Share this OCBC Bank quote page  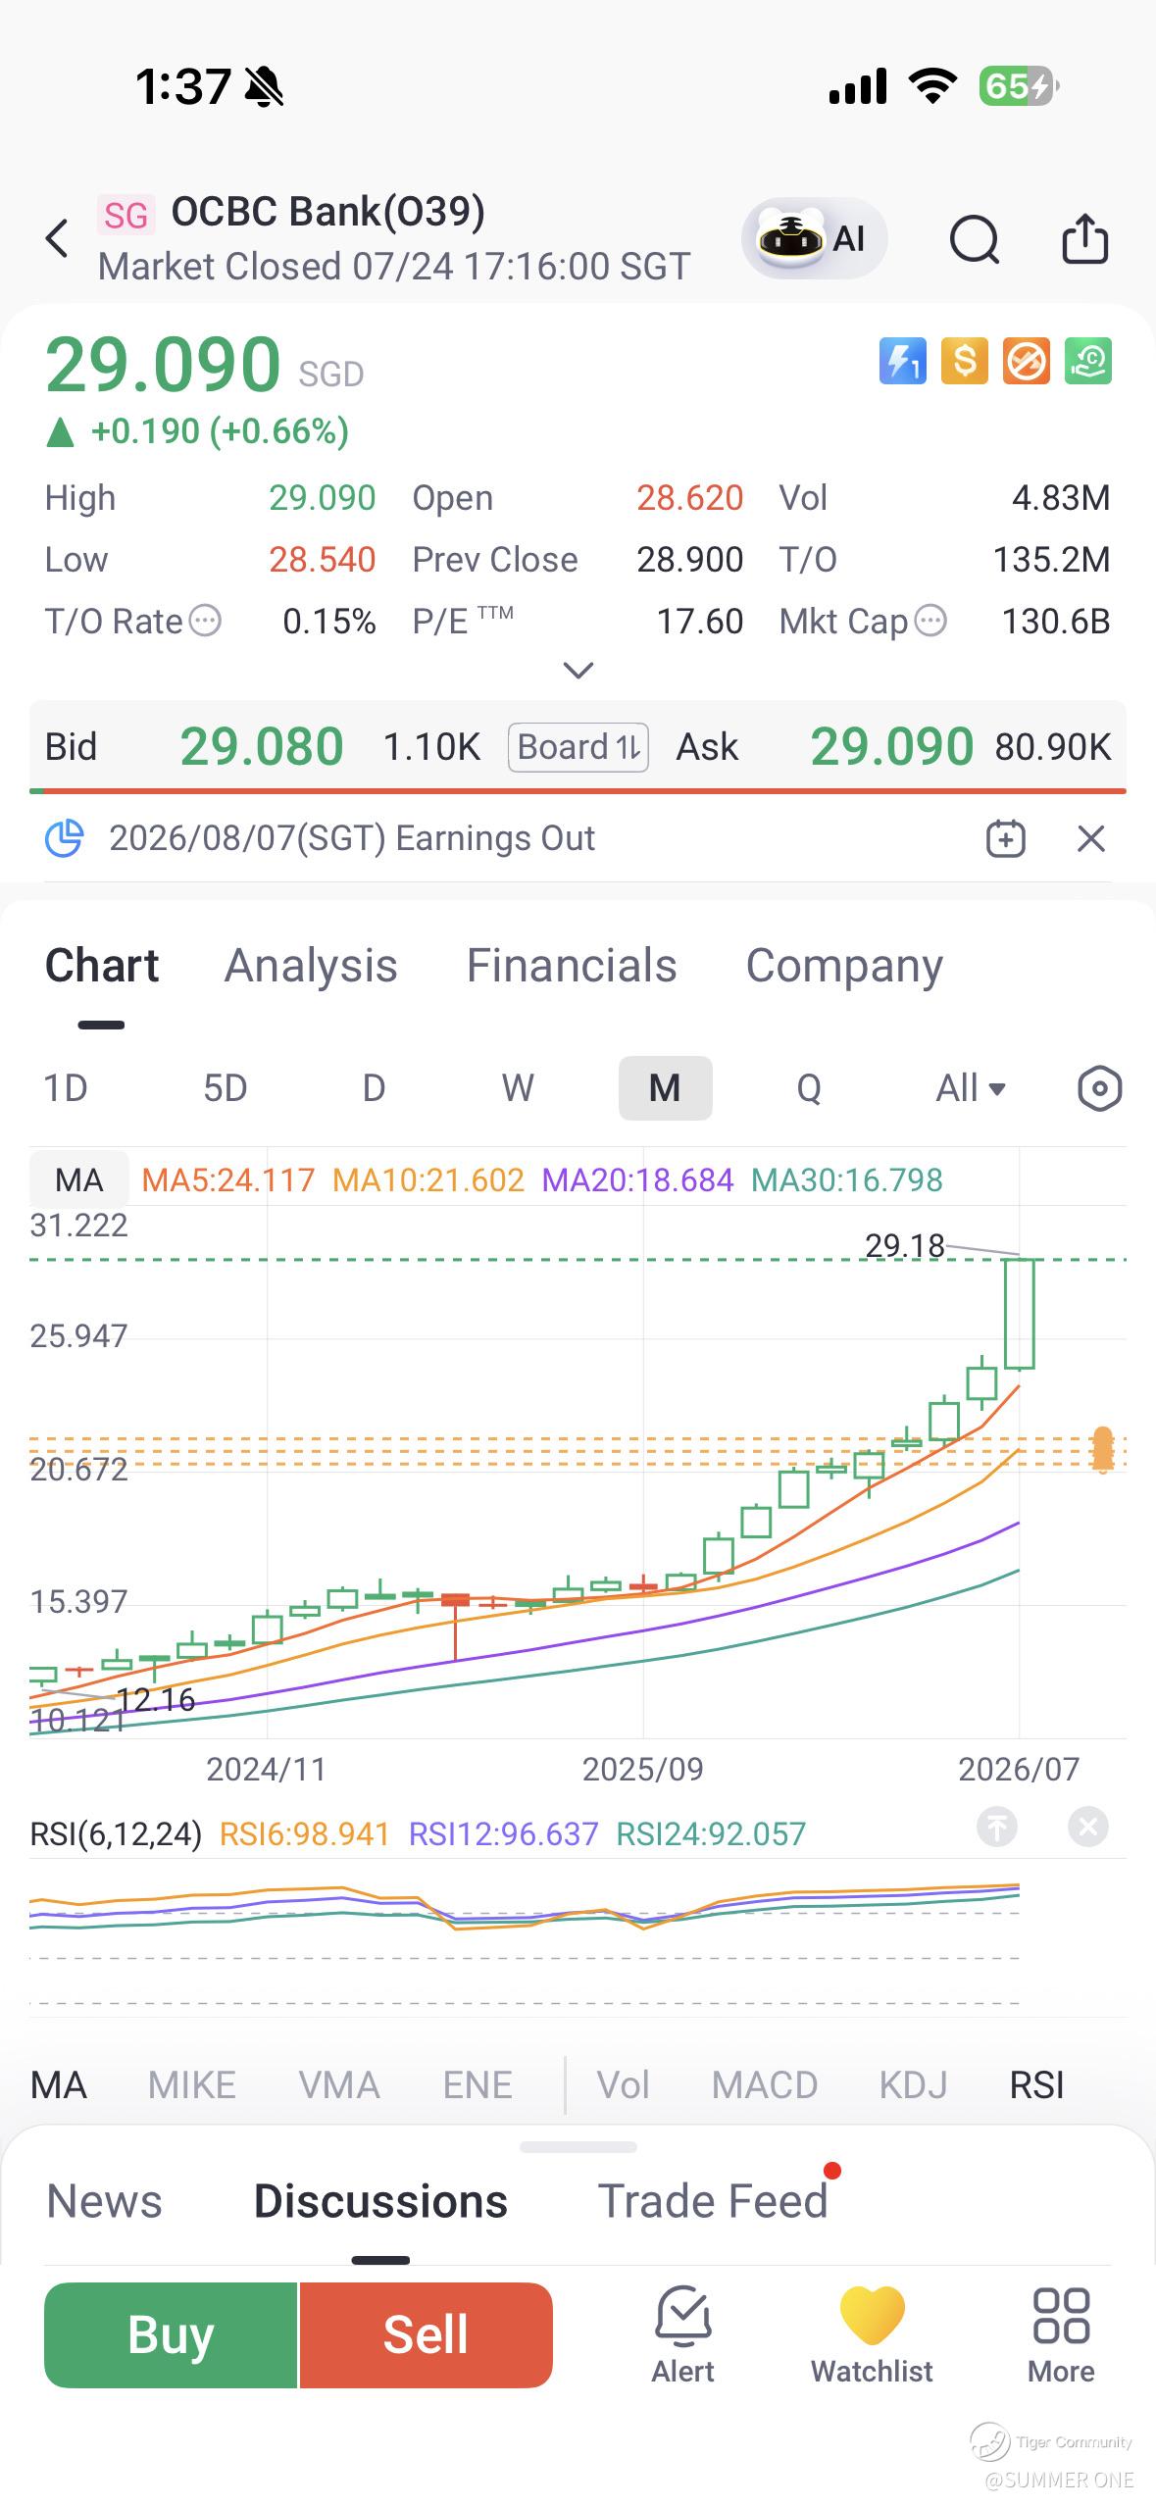[x=1084, y=238]
